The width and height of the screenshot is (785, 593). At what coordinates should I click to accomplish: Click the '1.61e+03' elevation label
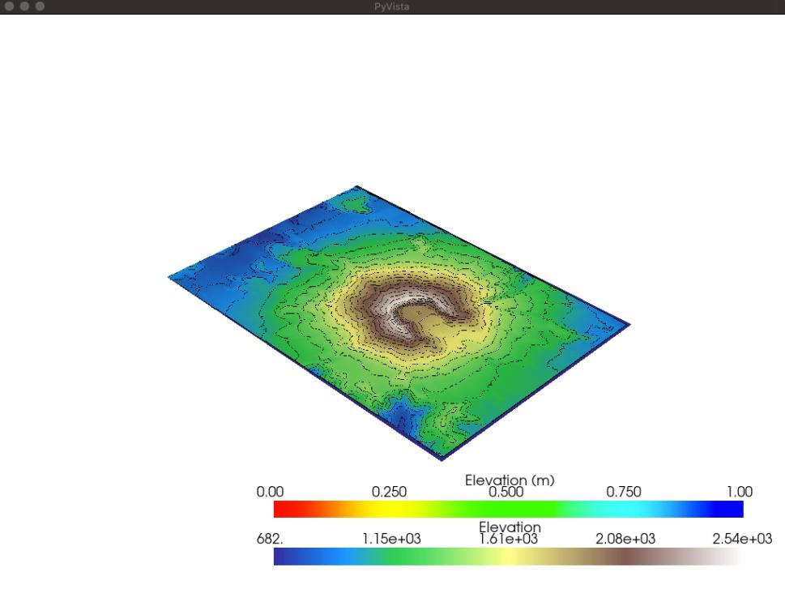click(x=508, y=539)
